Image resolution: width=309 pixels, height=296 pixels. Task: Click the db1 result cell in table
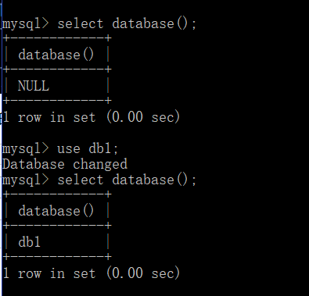[x=29, y=242]
